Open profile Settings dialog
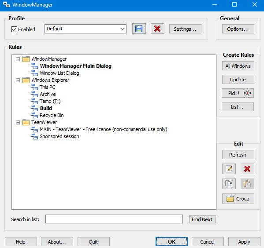Screen dimensions: 264x248 pyautogui.click(x=185, y=29)
